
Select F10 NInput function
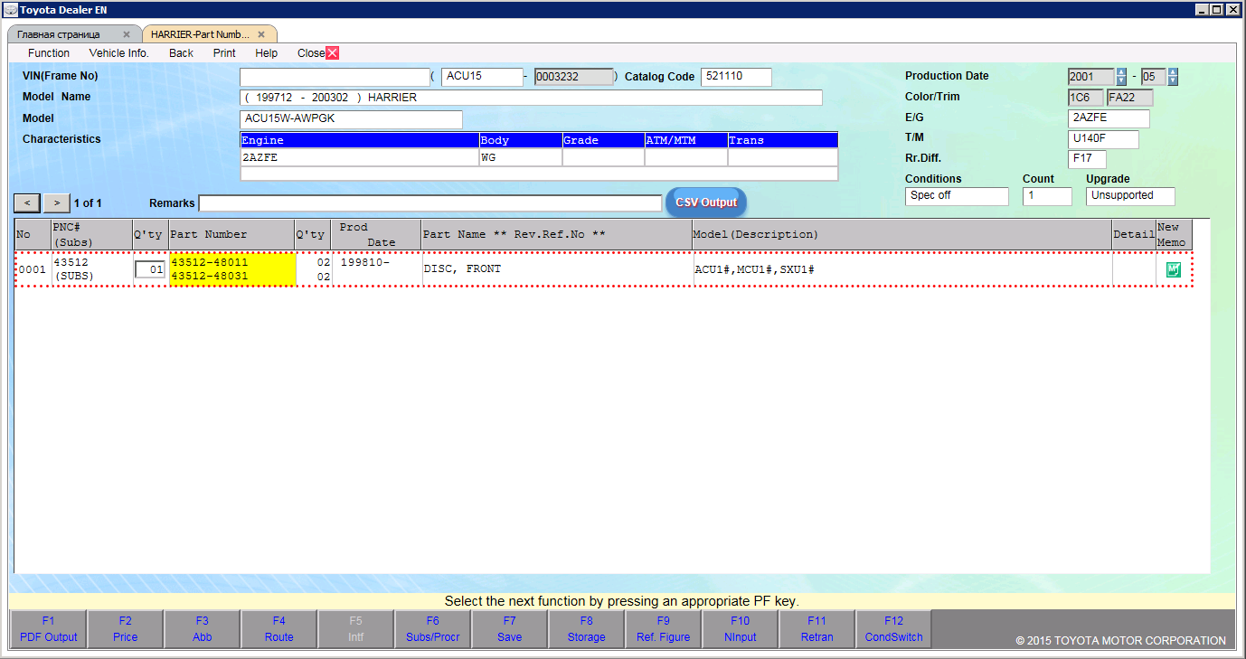(x=740, y=628)
